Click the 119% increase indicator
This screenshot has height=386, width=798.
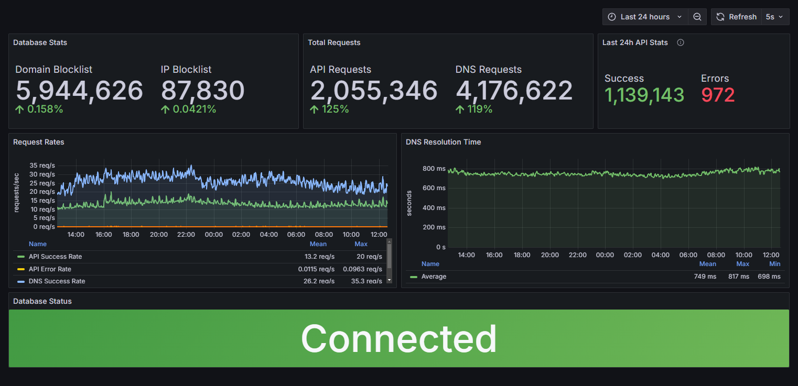click(x=474, y=109)
